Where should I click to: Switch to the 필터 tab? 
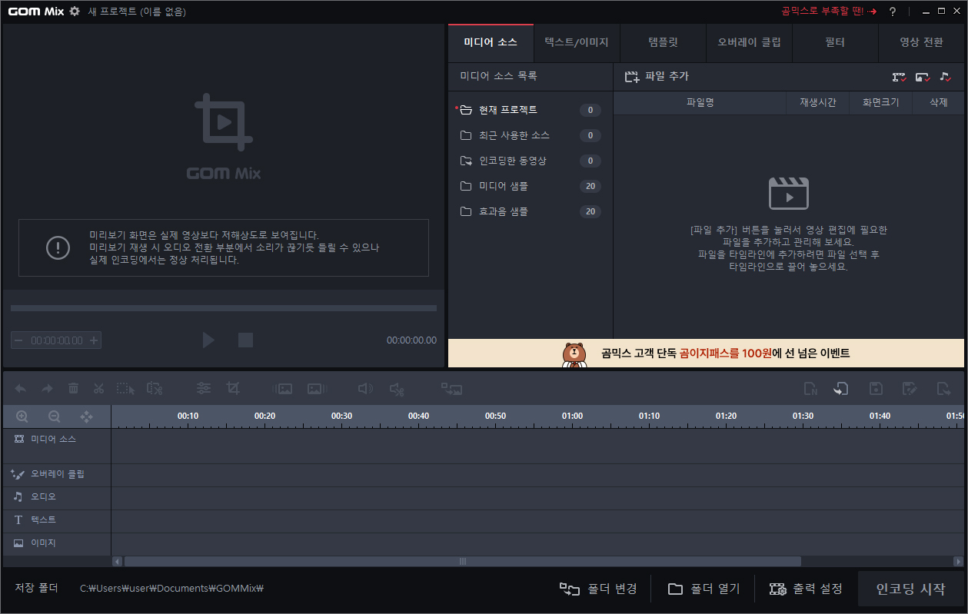click(834, 43)
